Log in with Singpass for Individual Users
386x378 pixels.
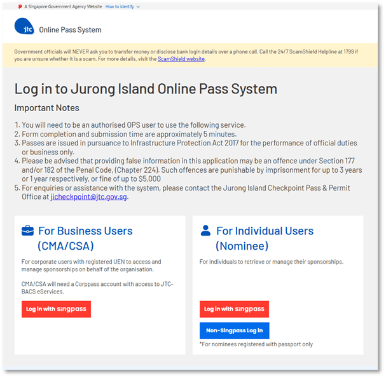[x=234, y=309]
